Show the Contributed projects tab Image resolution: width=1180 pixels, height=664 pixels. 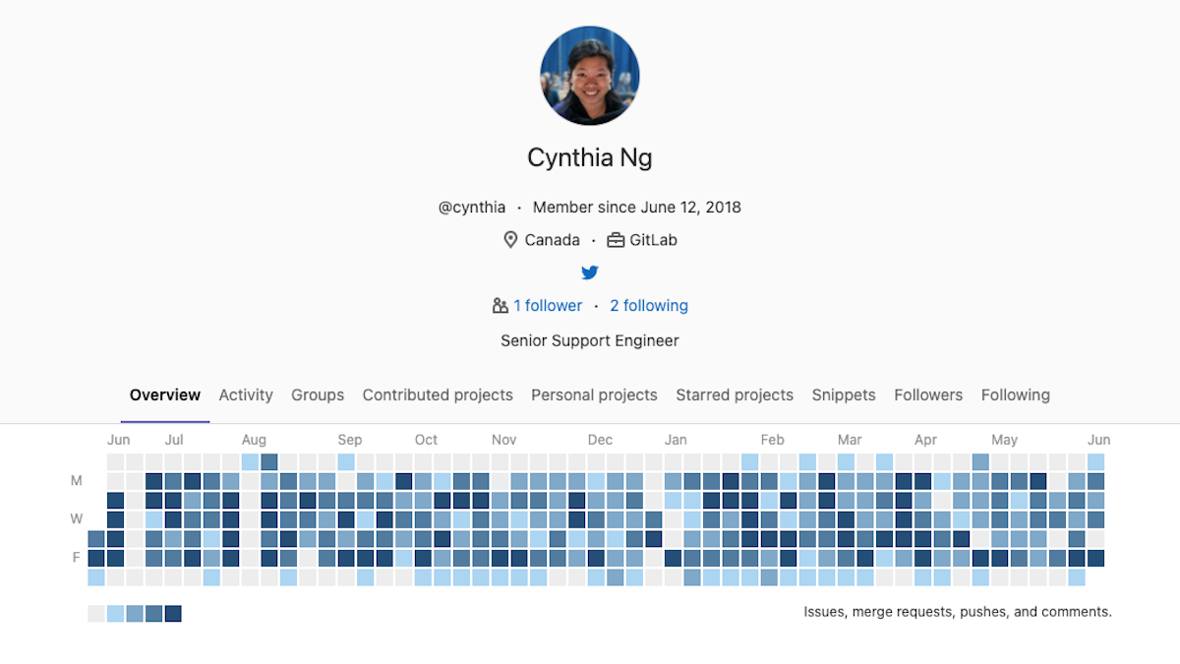438,394
